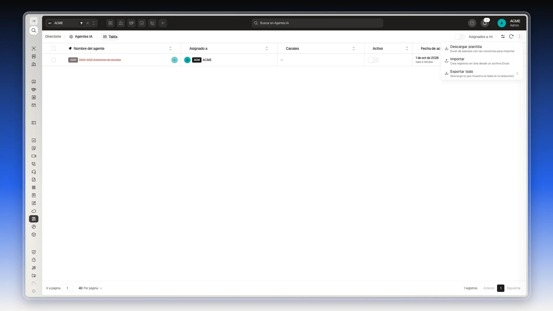Open the table filter settings sliders icon
Screen dimensions: 553x311
coord(503,37)
